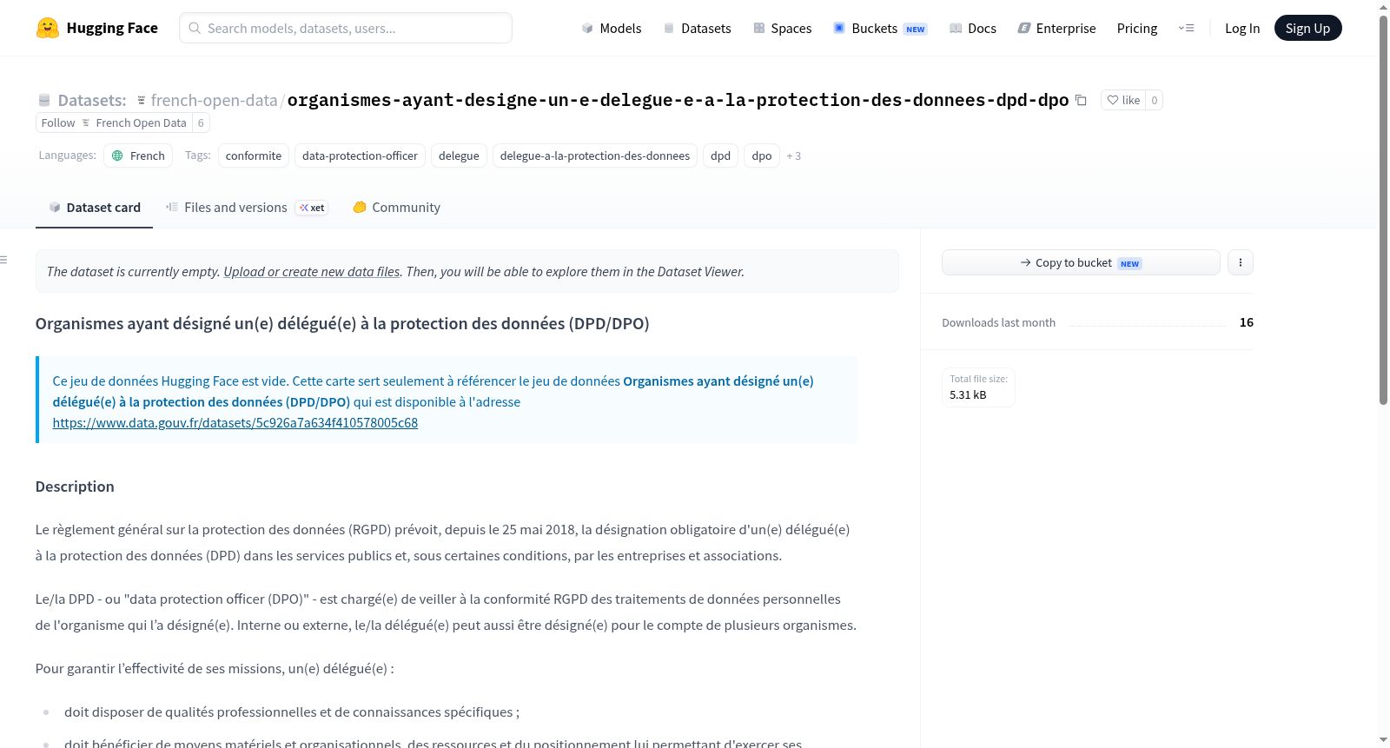The image size is (1390, 748).
Task: Like this dataset
Action: click(1123, 100)
